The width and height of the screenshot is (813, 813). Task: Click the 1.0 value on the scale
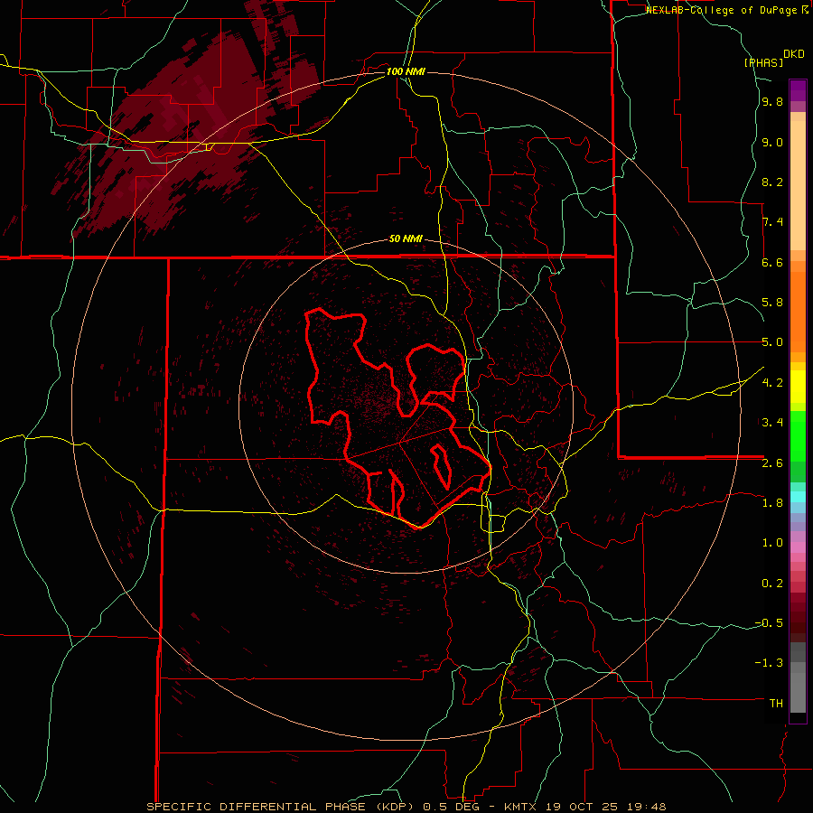(x=772, y=543)
